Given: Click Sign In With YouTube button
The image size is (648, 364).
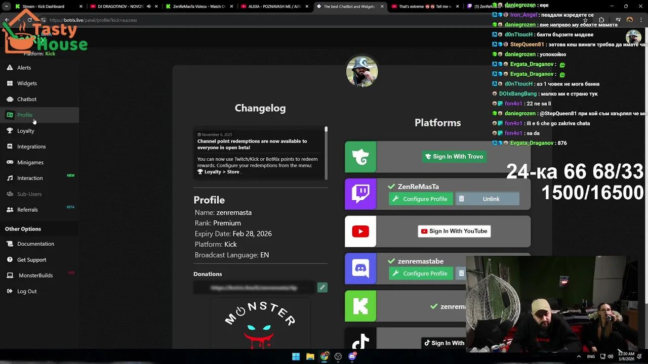Looking at the screenshot, I should tap(454, 232).
